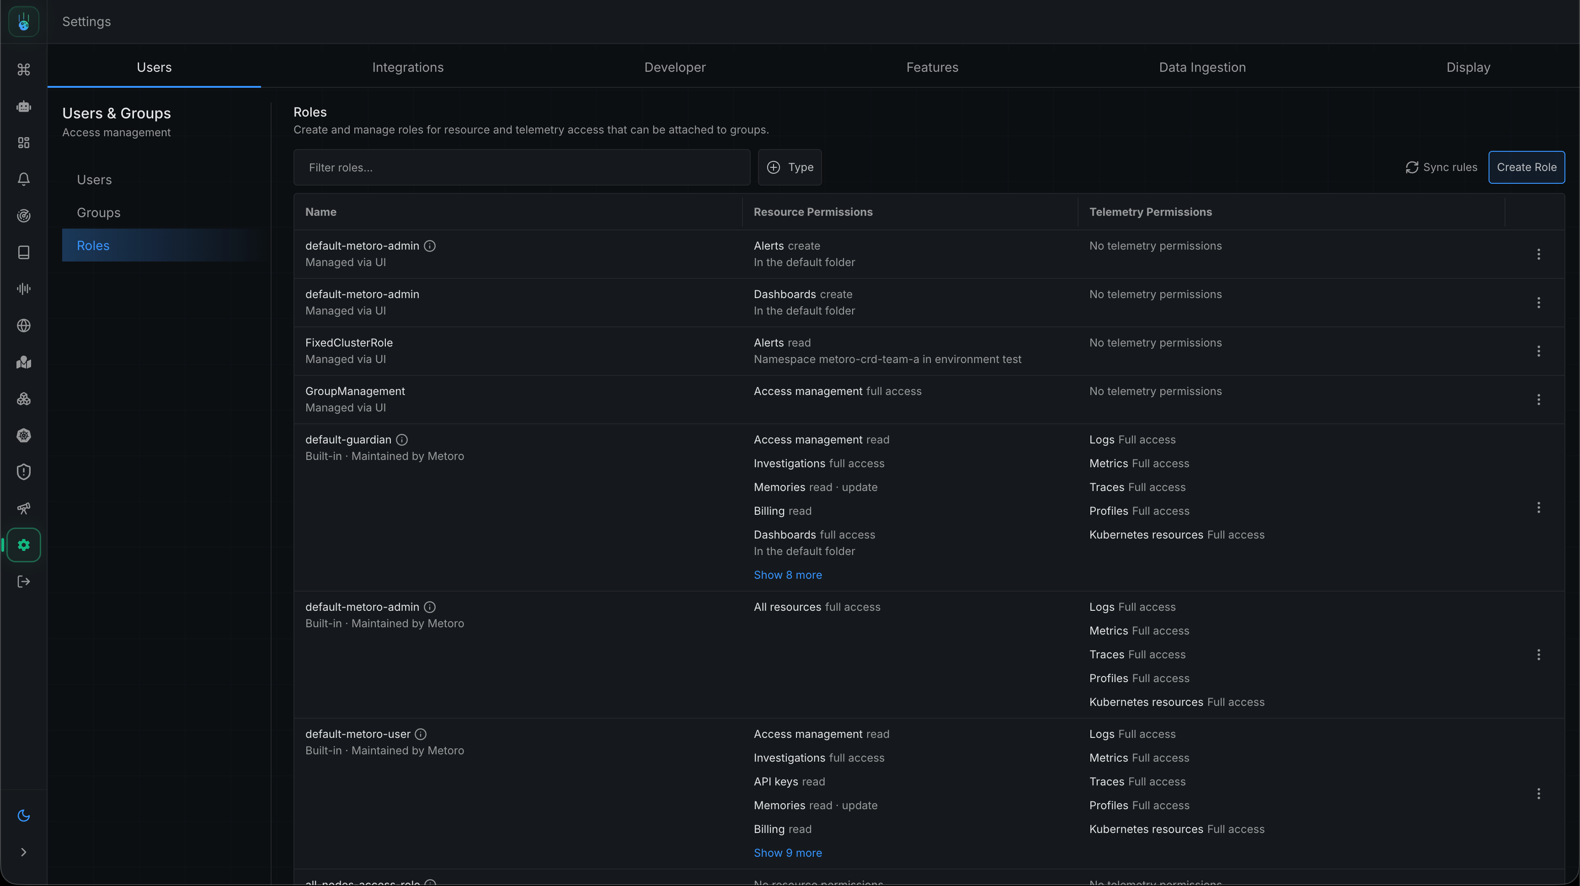Click info icon next to default-guardian
This screenshot has height=886, width=1580.
(402, 440)
